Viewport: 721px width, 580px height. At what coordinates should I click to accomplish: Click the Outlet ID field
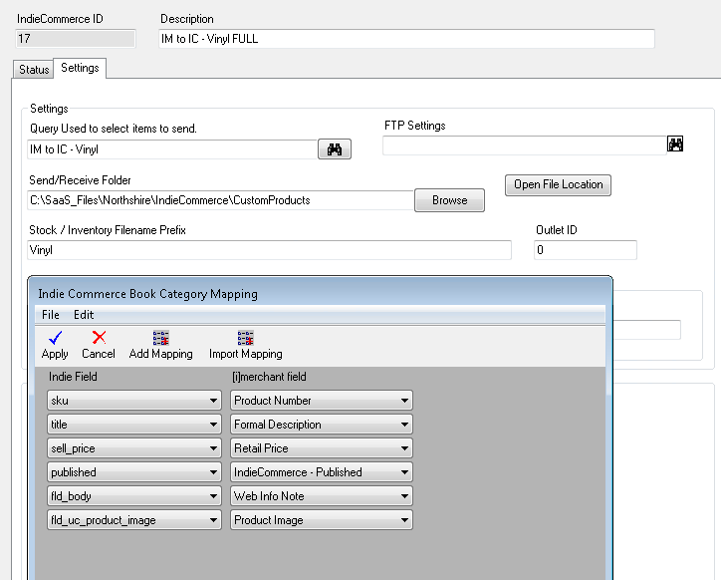tap(586, 250)
